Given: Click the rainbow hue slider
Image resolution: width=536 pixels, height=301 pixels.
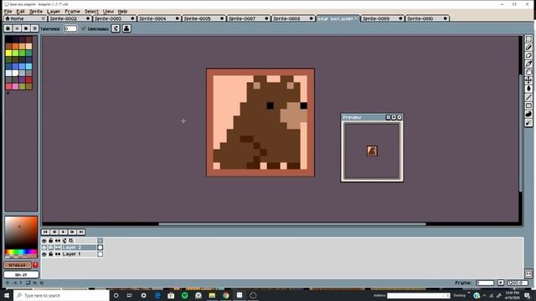Looking at the screenshot, I should (x=21, y=253).
